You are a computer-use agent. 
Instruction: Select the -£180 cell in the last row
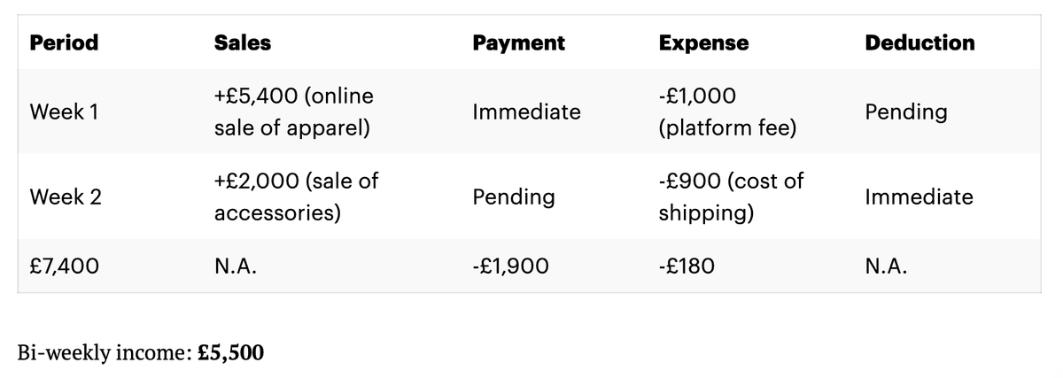tap(685, 265)
